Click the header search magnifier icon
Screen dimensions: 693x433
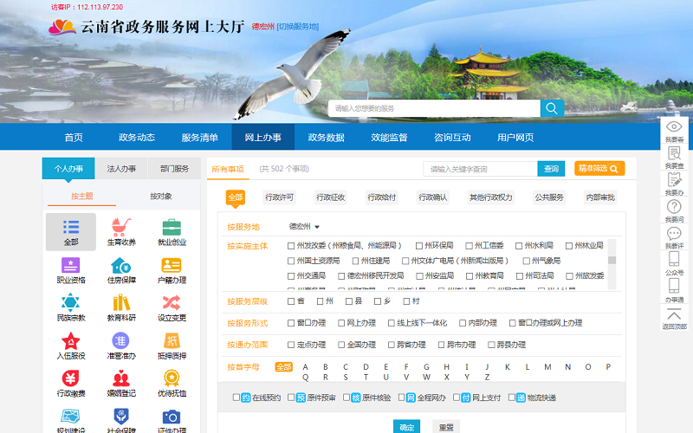tap(552, 108)
